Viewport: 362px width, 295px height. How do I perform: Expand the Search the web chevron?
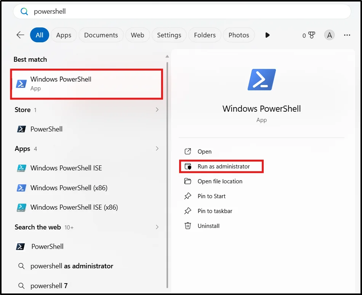point(157,227)
